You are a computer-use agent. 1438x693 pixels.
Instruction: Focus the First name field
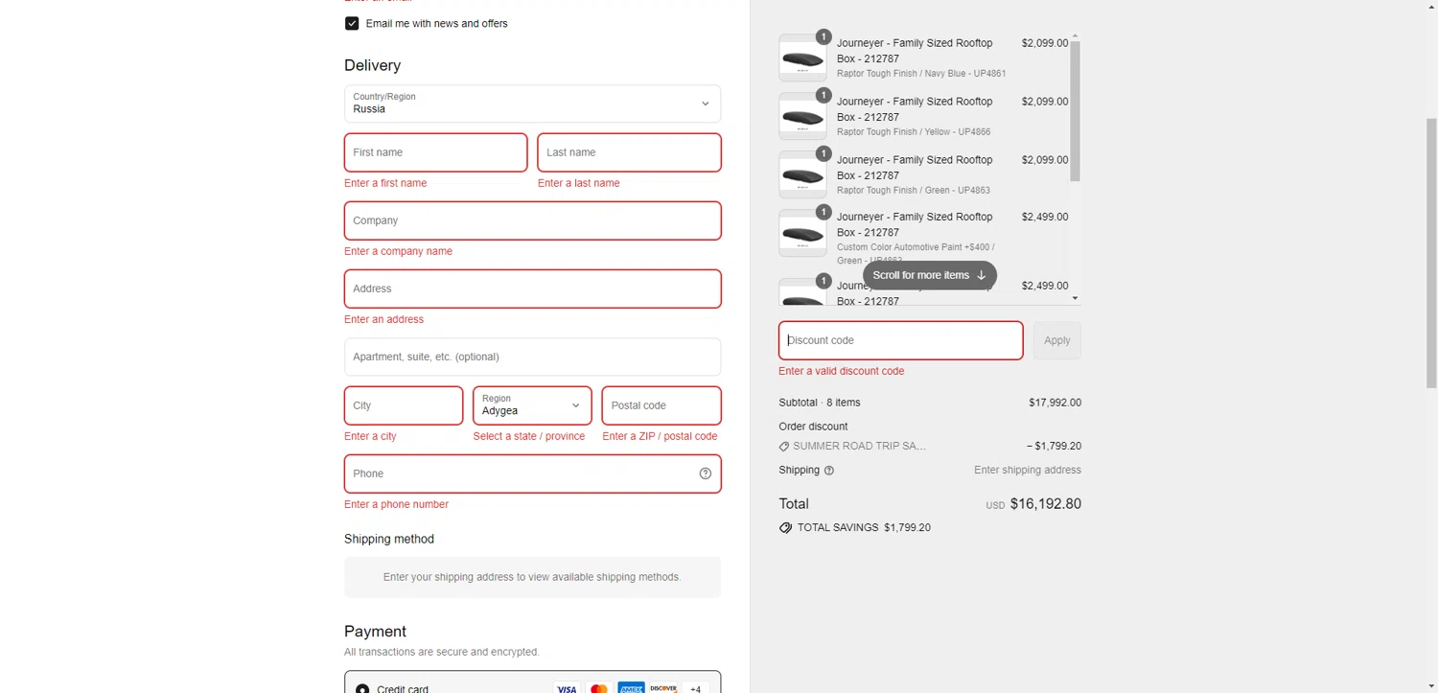click(x=435, y=152)
